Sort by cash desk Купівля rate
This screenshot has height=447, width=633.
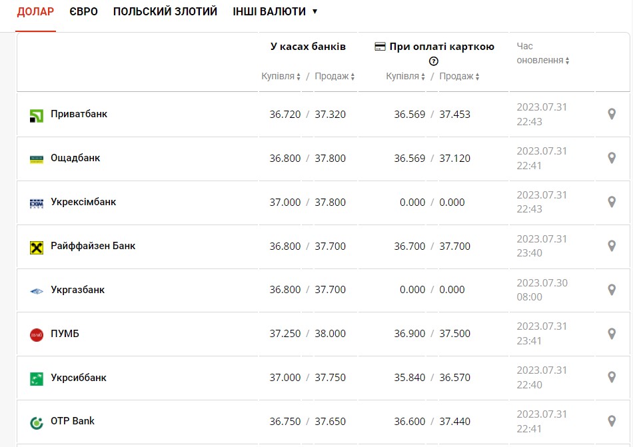point(281,76)
